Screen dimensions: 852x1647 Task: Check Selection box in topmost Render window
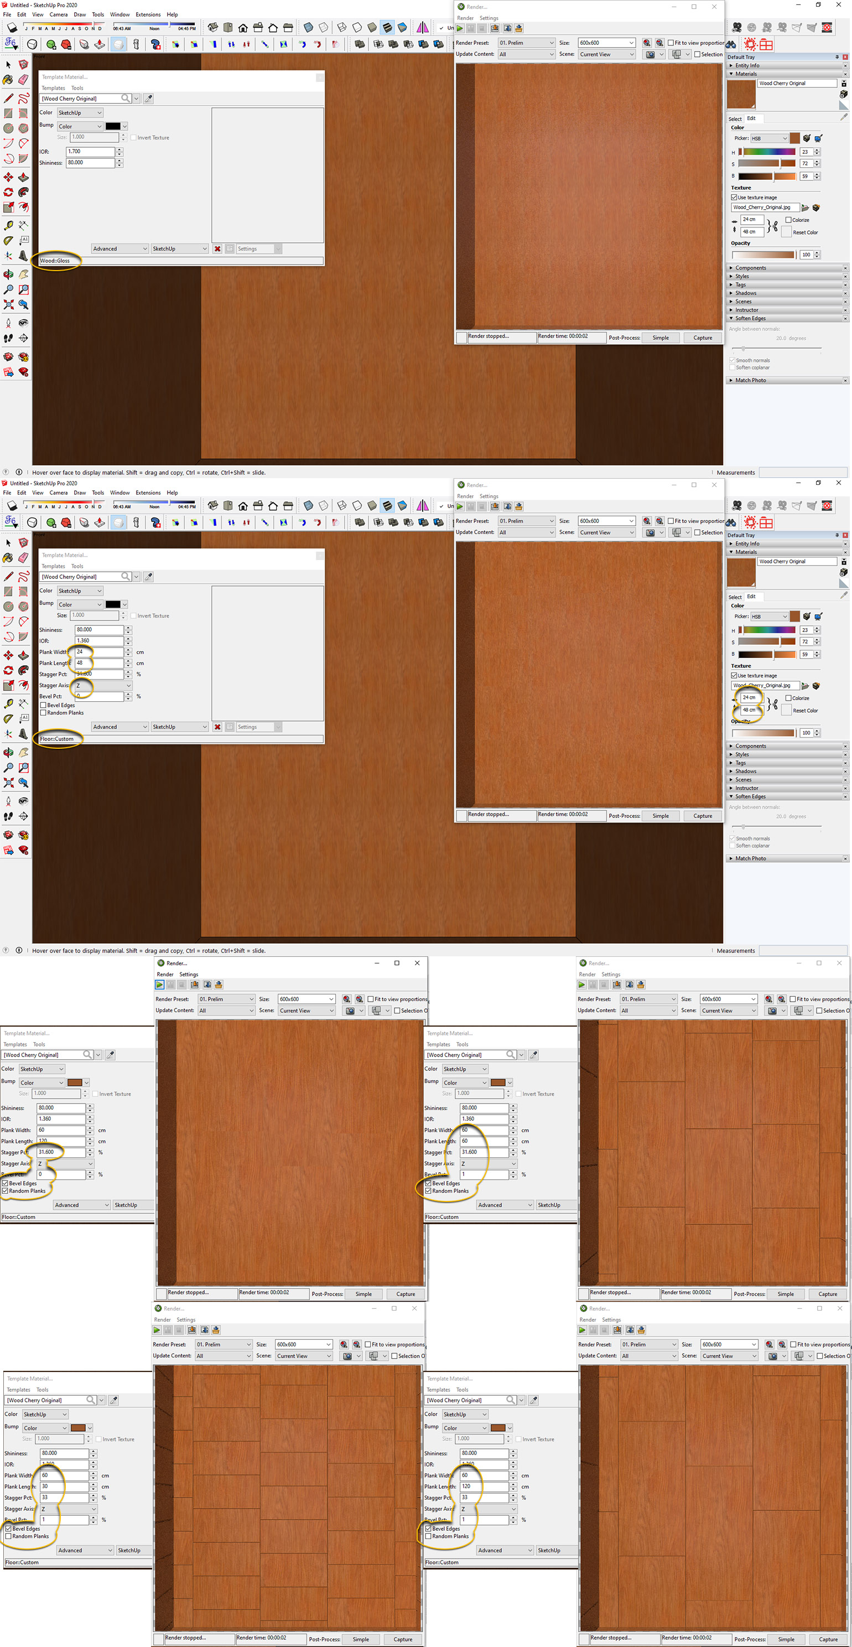coord(697,54)
